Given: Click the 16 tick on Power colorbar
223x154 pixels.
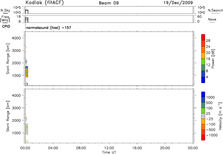Looking at the screenshot, I should point(208,59).
